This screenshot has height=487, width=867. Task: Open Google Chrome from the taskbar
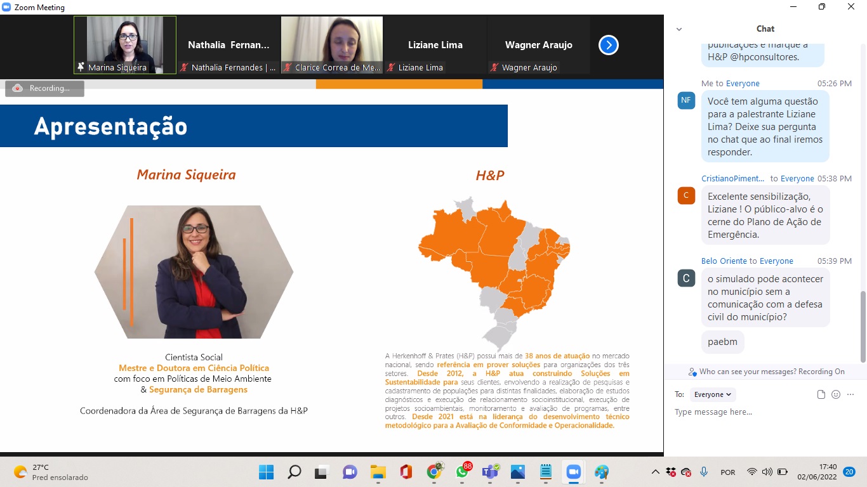pyautogui.click(x=435, y=472)
